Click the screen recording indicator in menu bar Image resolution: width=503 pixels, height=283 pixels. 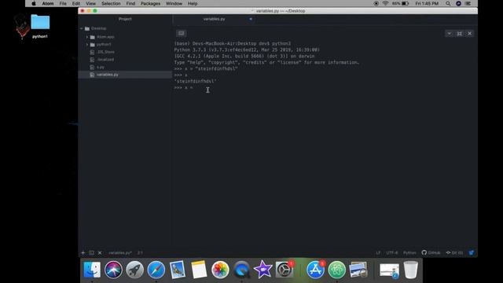coord(376,3)
